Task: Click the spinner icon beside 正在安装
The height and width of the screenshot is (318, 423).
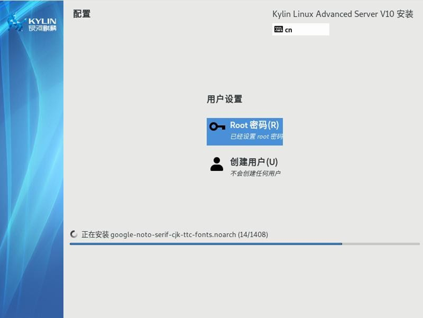Action: click(x=74, y=234)
